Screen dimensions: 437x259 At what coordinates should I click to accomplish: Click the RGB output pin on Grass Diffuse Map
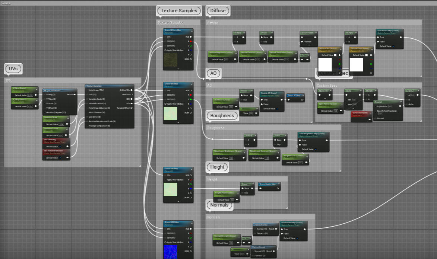point(191,37)
